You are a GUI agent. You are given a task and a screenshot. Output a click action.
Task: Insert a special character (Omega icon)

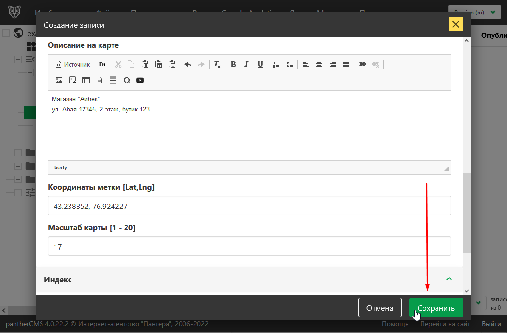coord(127,80)
